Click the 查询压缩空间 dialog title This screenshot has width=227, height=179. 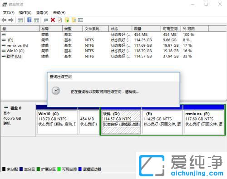(x=60, y=77)
